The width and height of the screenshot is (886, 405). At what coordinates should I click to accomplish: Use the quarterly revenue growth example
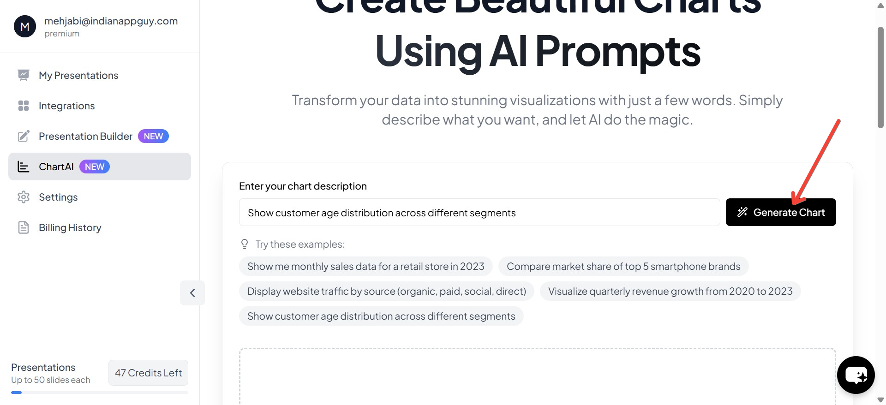(x=670, y=291)
